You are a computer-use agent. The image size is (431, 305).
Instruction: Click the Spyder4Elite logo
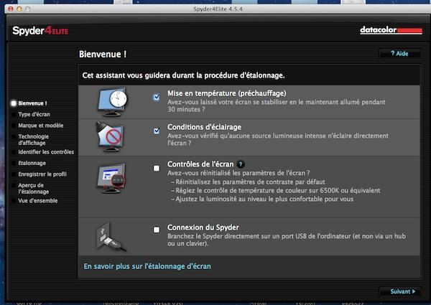40,30
